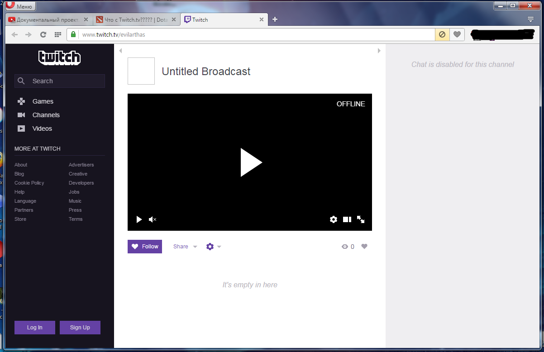Click the ad blocker icon in address bar
The width and height of the screenshot is (544, 352).
point(442,34)
